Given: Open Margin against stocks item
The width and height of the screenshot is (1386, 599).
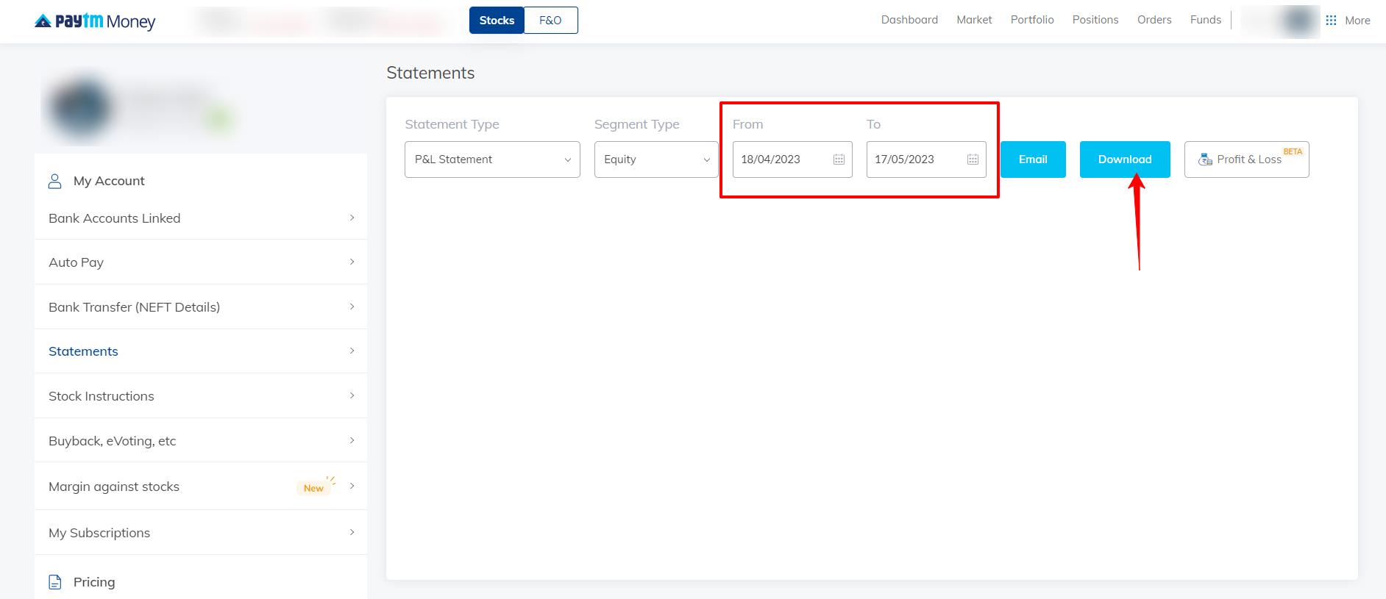Looking at the screenshot, I should click(114, 487).
